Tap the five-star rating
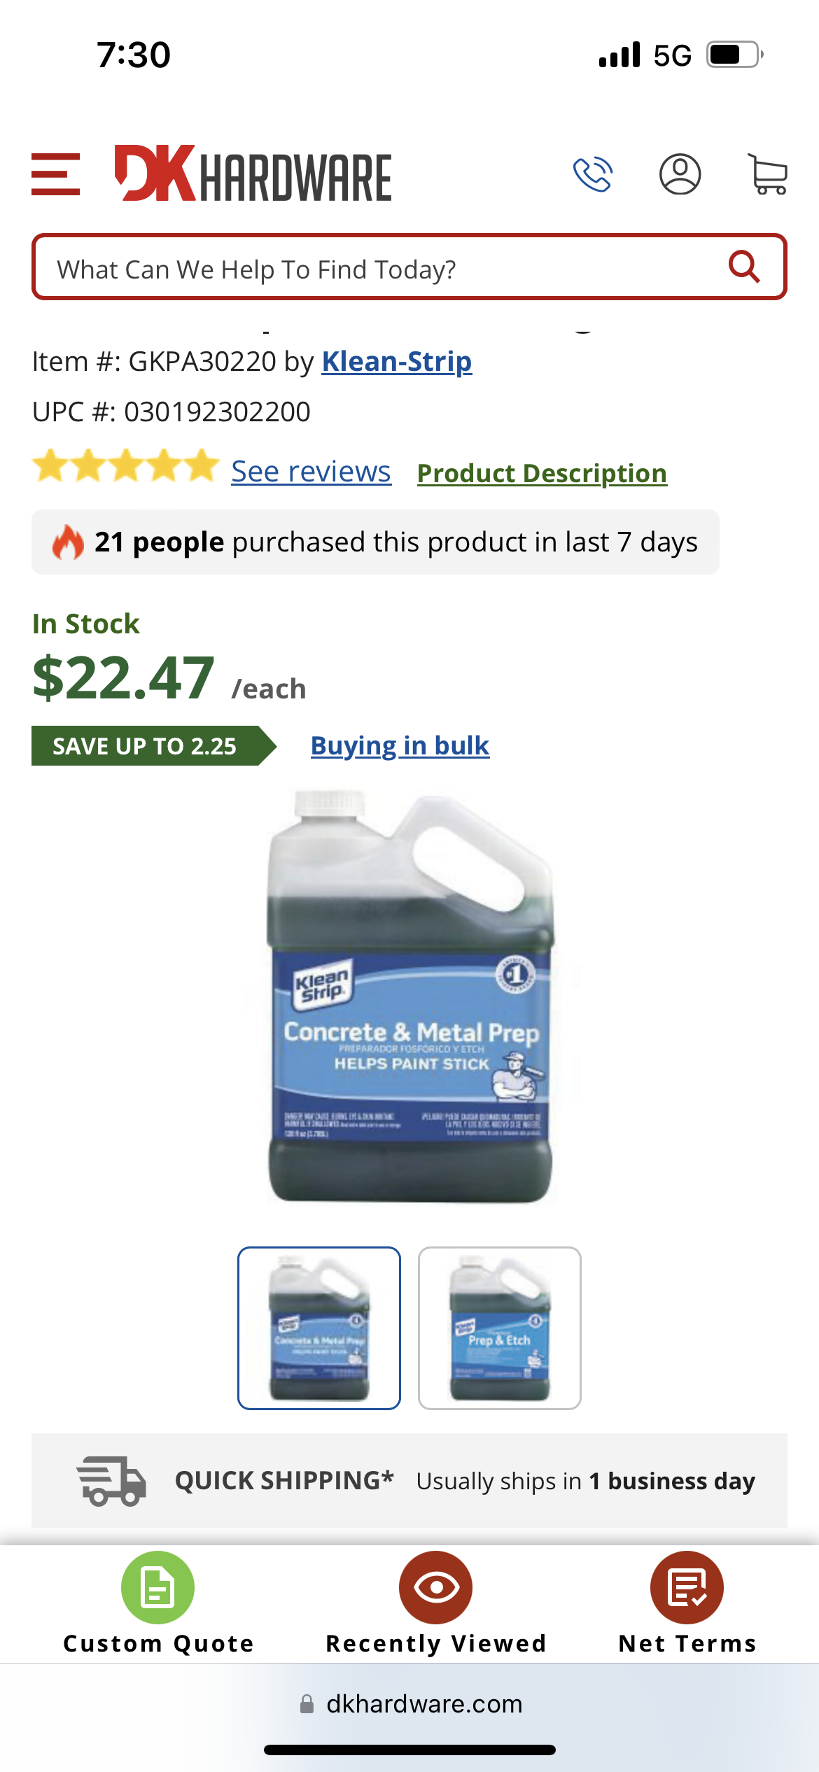819x1772 pixels. click(126, 466)
